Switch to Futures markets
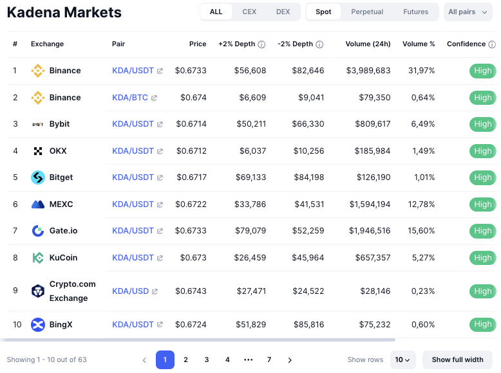This screenshot has width=501, height=373. (416, 12)
